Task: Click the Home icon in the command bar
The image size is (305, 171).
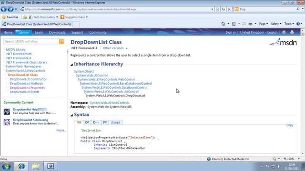Action: [x=223, y=24]
